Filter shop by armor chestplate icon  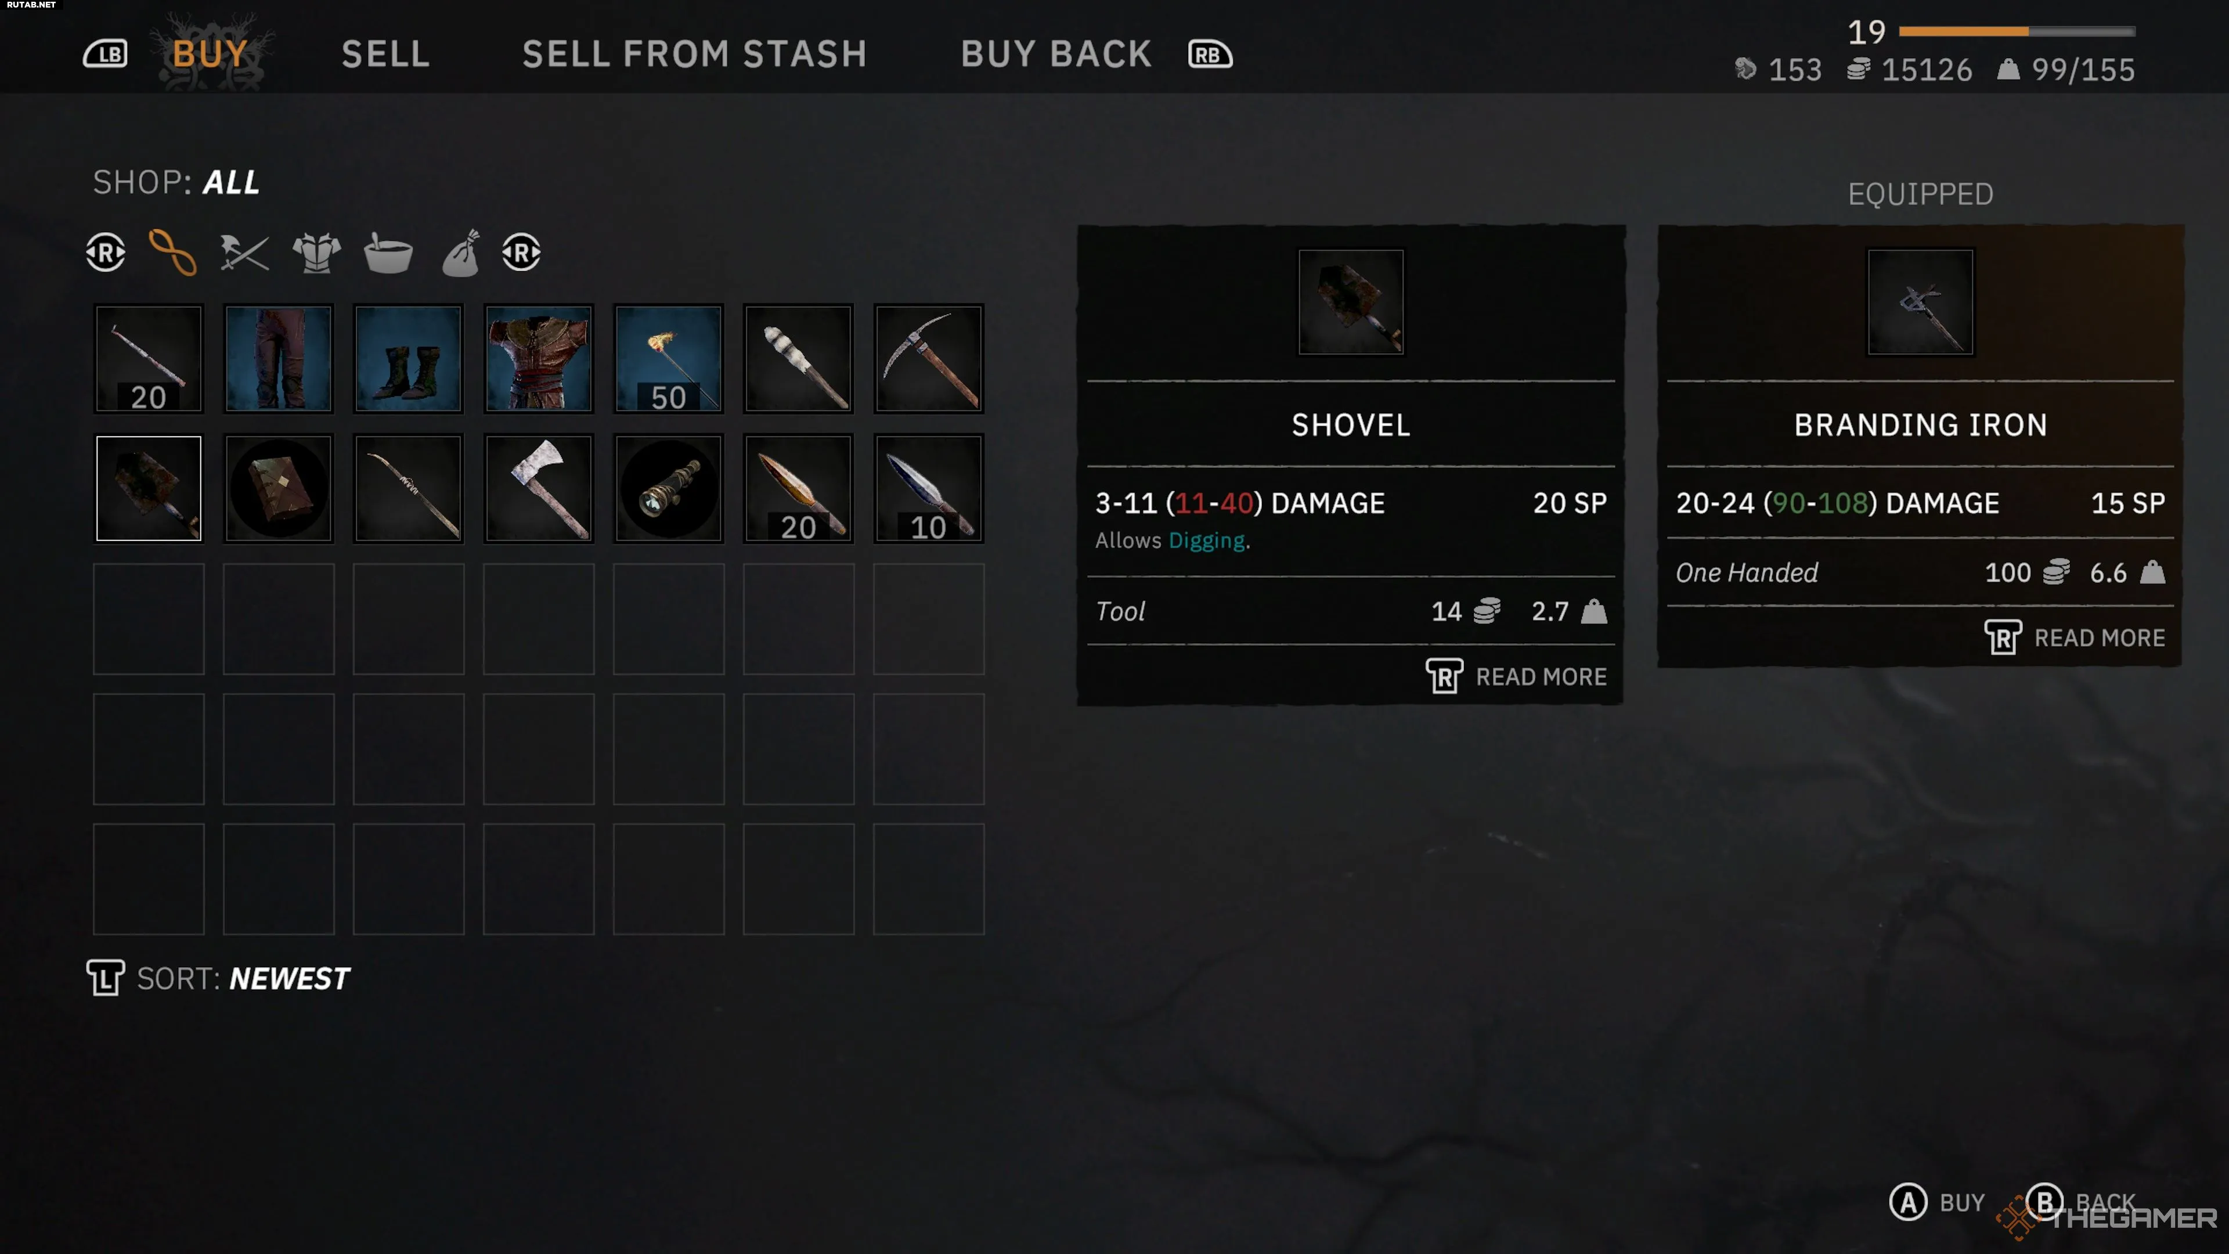tap(317, 253)
